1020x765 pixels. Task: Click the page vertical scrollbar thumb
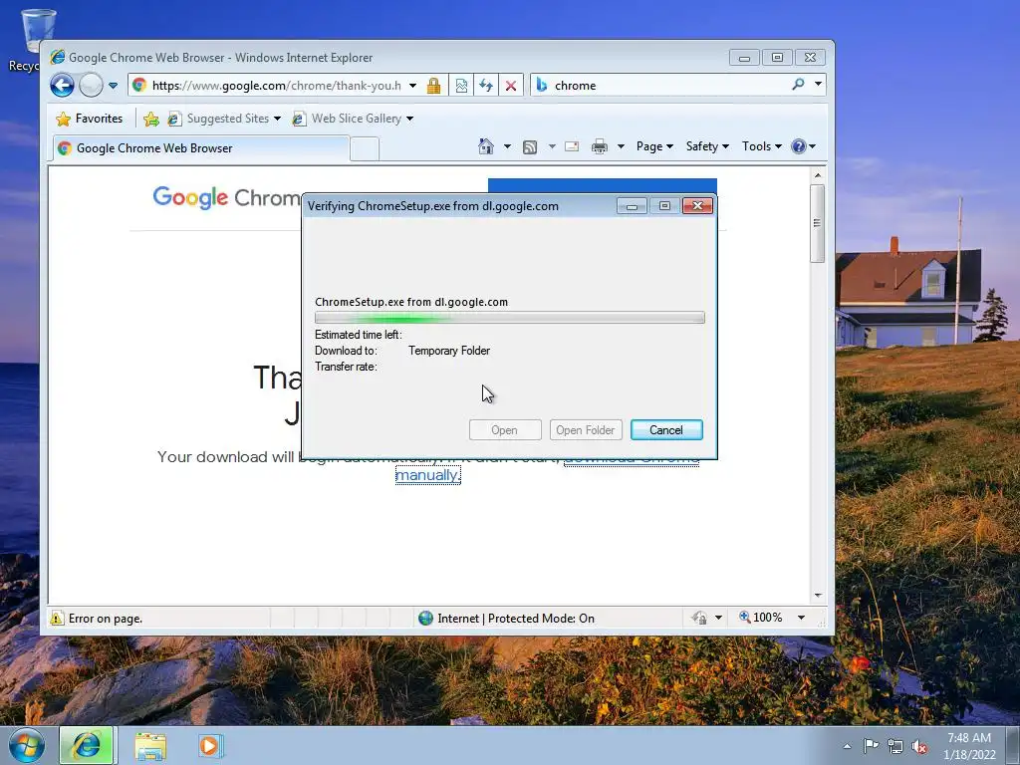coord(818,223)
